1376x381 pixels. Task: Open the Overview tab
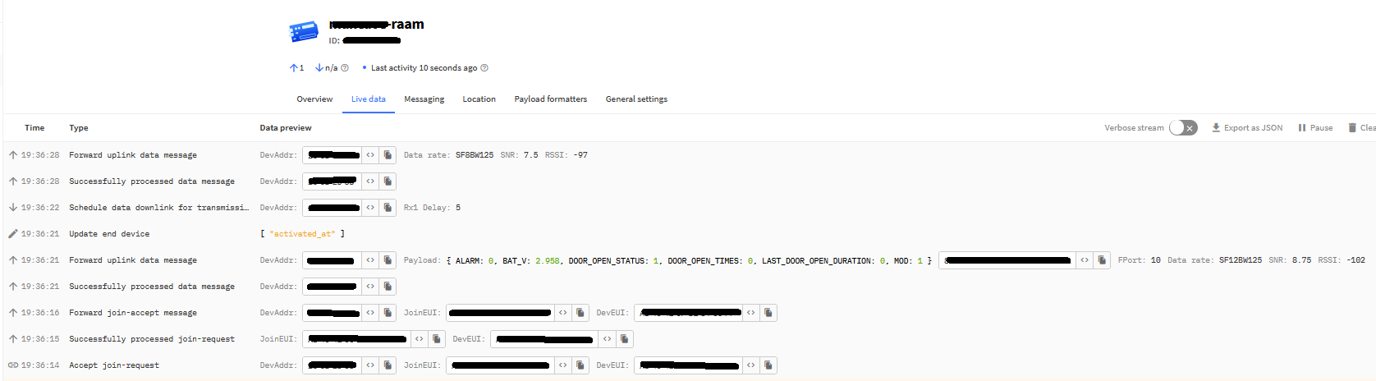(x=314, y=99)
